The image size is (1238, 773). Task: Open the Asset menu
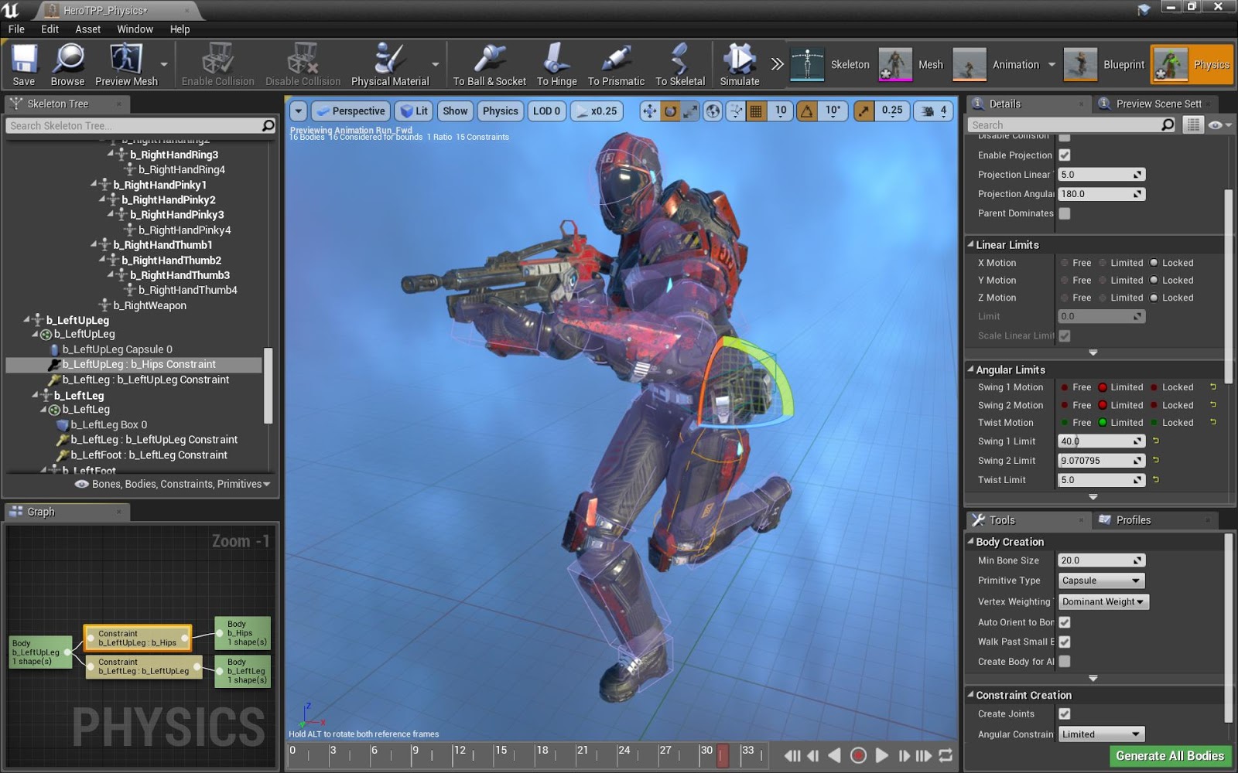[87, 29]
